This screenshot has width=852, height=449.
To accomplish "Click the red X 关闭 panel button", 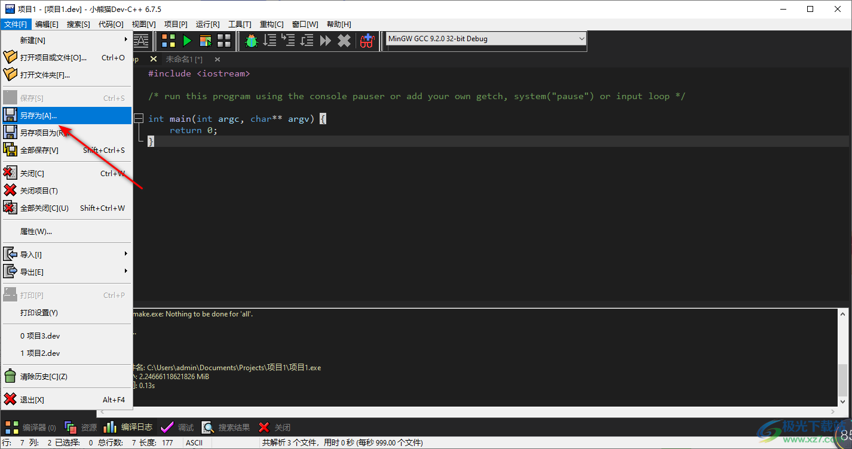I will click(x=274, y=428).
